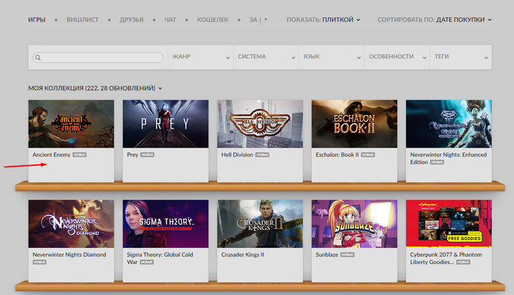Click Neverwinter Nights Diamond title
This screenshot has height=295, width=514.
coord(69,255)
